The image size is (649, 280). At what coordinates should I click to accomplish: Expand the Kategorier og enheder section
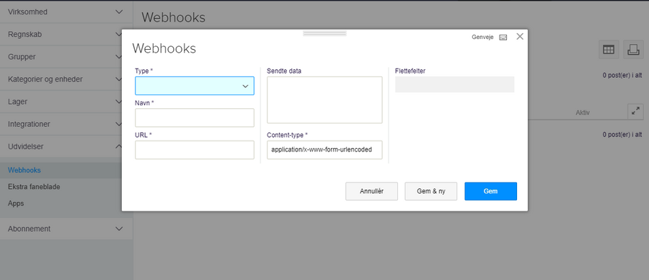pos(66,79)
